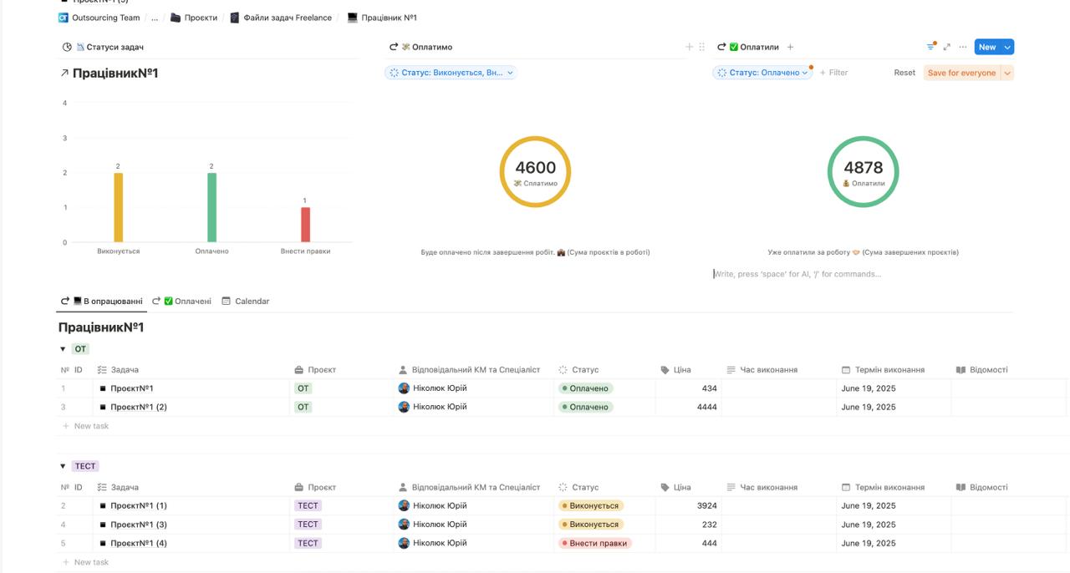
Task: Expand page to full screen via diagonal arrows icon
Action: pyautogui.click(x=944, y=47)
